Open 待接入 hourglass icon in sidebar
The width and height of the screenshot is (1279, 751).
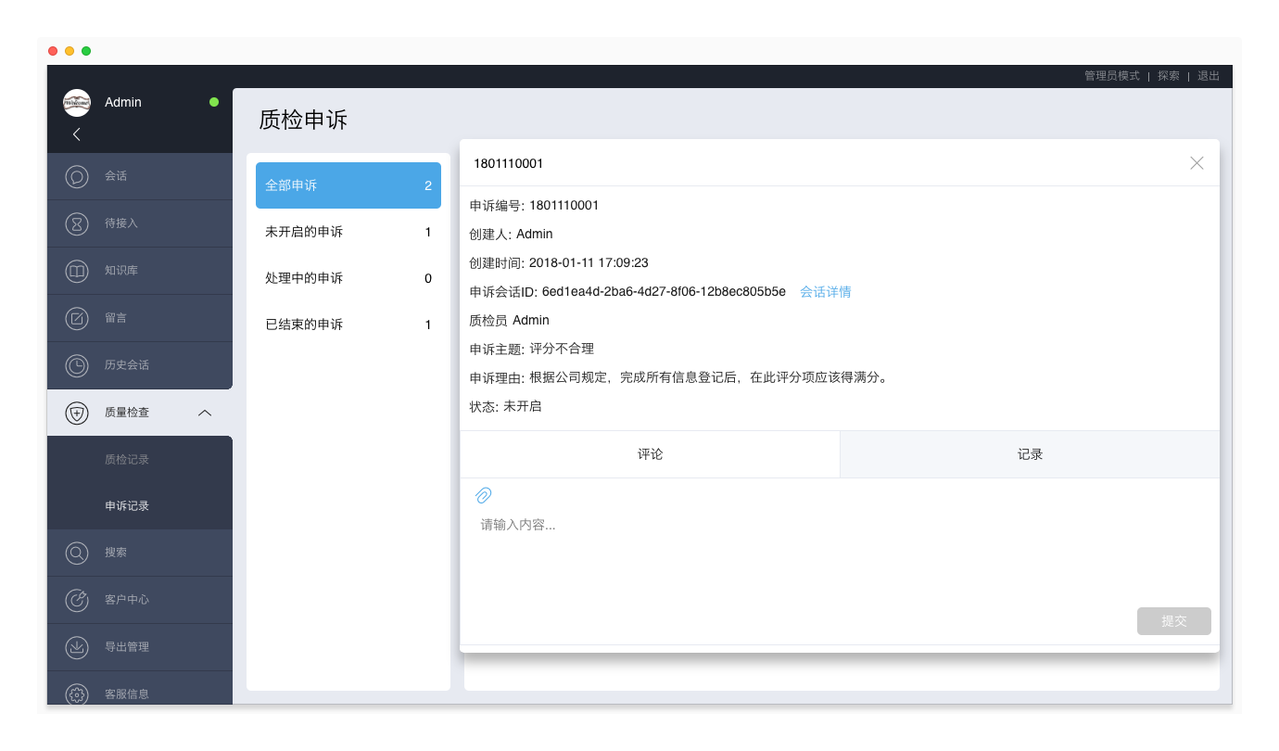(x=77, y=223)
